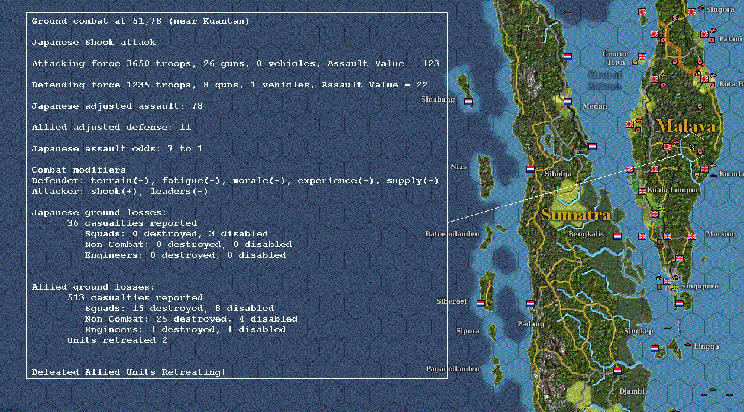Image resolution: width=744 pixels, height=412 pixels.
Task: Click the Japanese land unit inside highlighted hex
Action: (x=700, y=153)
